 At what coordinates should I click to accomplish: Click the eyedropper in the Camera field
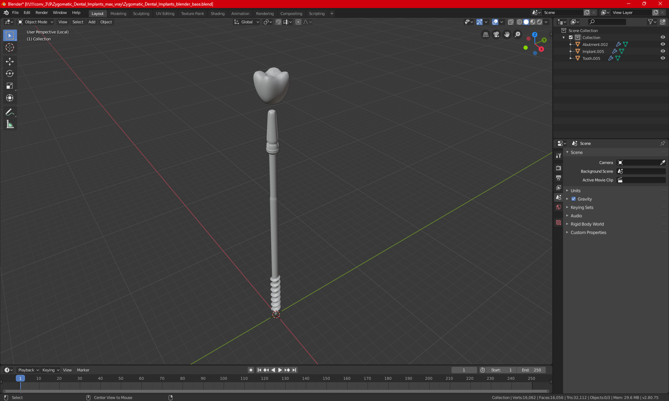coord(662,163)
